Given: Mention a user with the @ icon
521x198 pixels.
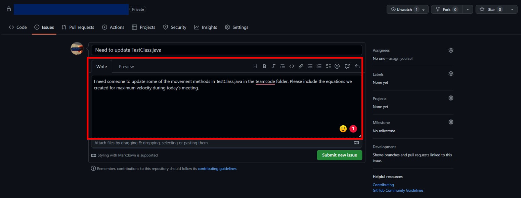Looking at the screenshot, I should (337, 66).
